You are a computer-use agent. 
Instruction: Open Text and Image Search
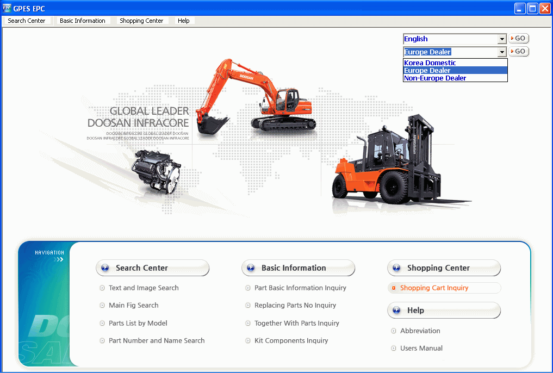click(x=144, y=288)
